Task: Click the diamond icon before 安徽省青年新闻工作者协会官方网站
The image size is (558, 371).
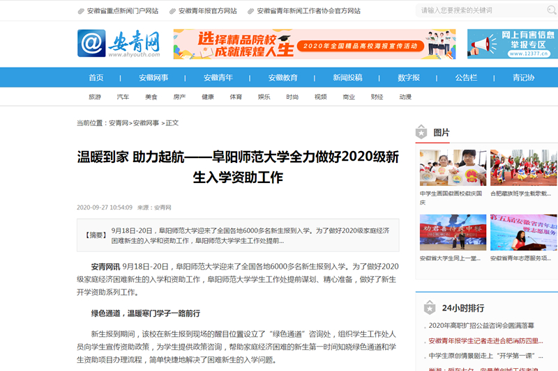Action: pos(250,11)
